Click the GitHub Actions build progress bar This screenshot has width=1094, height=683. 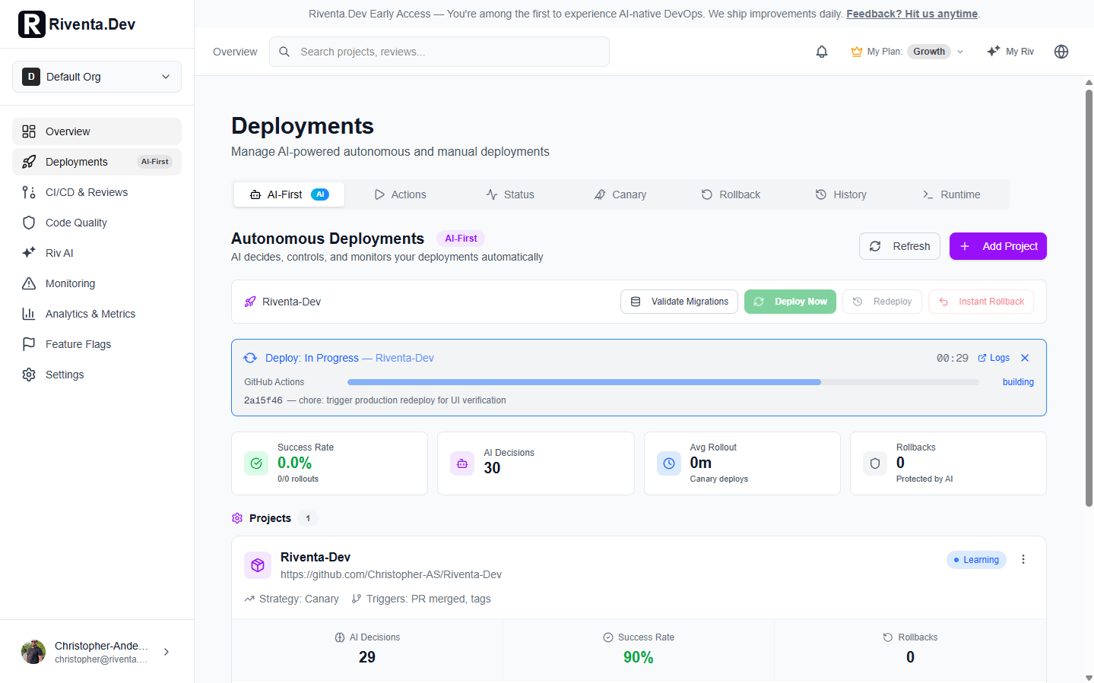click(x=662, y=382)
